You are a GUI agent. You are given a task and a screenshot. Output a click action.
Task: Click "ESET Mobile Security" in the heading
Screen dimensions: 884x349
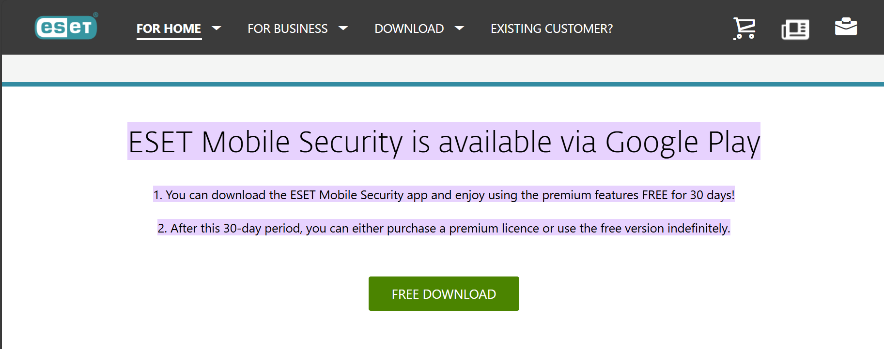point(265,142)
